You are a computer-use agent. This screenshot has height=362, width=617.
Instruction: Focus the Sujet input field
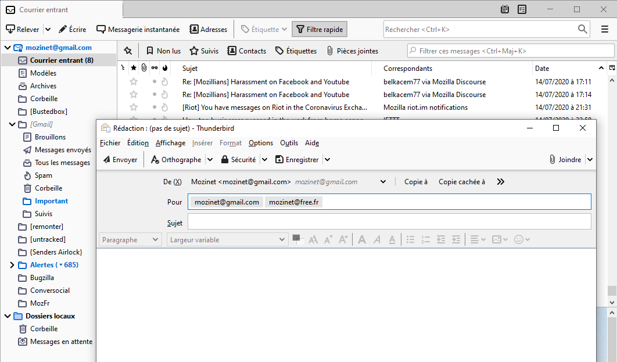[389, 221]
